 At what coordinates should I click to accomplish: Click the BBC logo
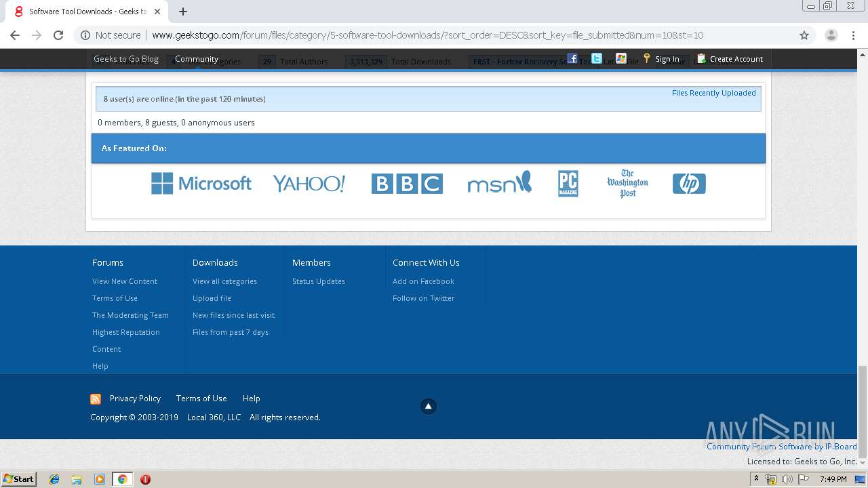click(x=407, y=183)
